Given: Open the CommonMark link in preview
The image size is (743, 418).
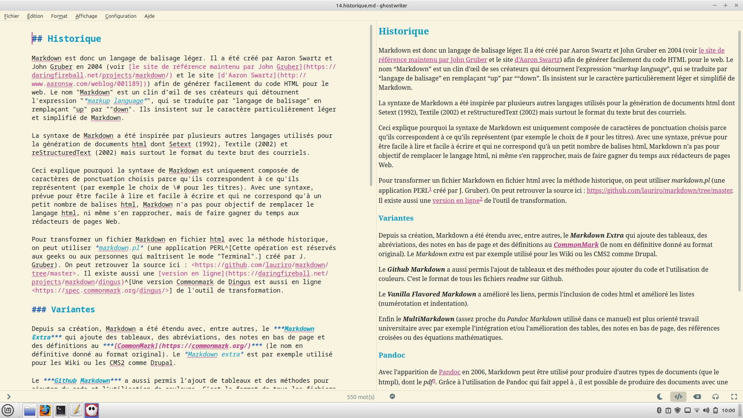Looking at the screenshot, I should (576, 245).
